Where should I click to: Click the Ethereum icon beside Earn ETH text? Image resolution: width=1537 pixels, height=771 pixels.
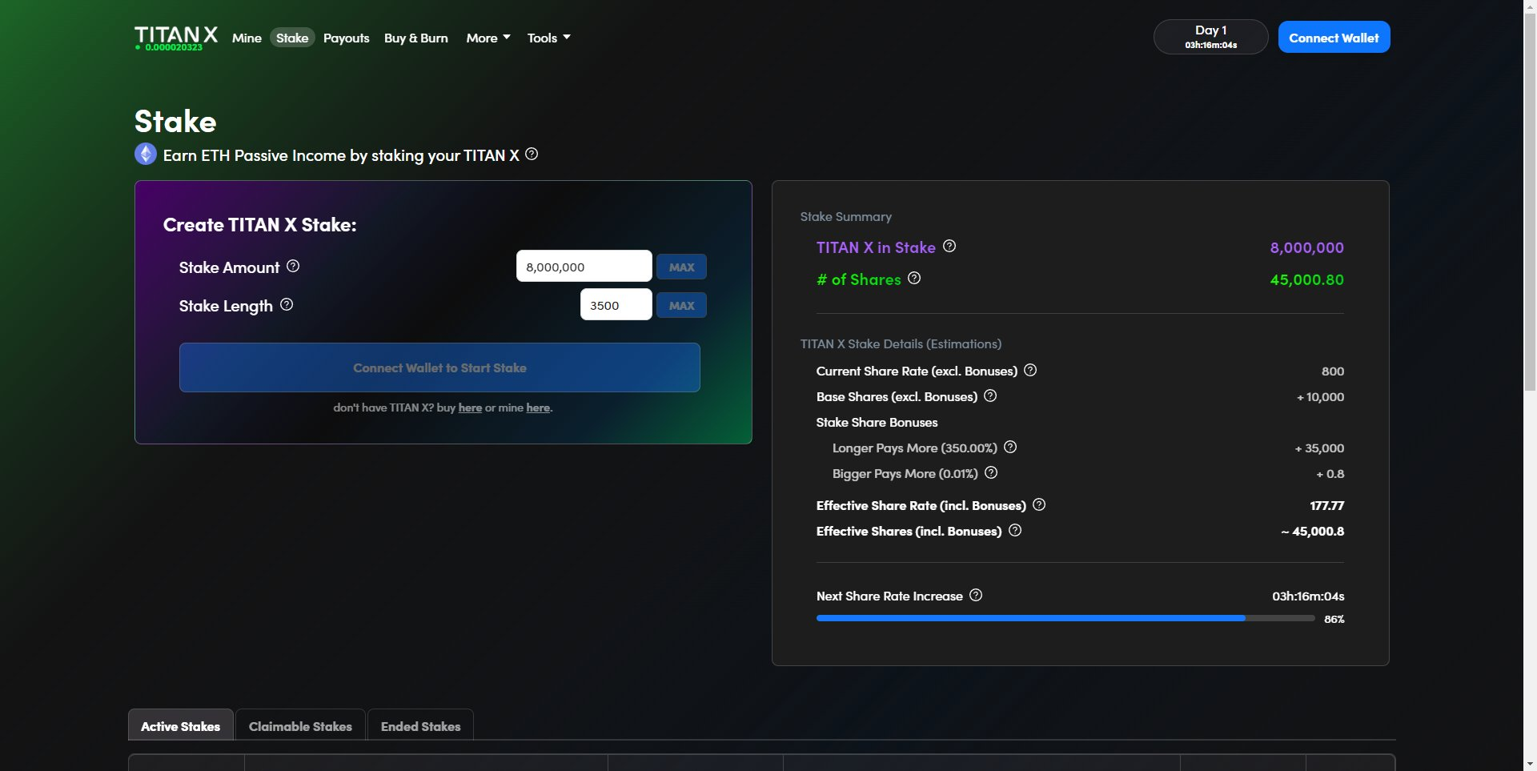[x=145, y=154]
